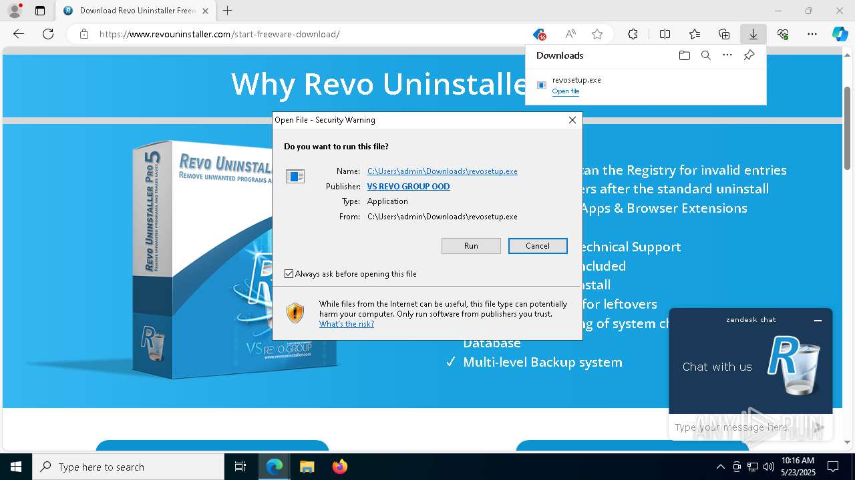855x480 pixels.
Task: Open the Windows Start menu
Action: pos(16,467)
